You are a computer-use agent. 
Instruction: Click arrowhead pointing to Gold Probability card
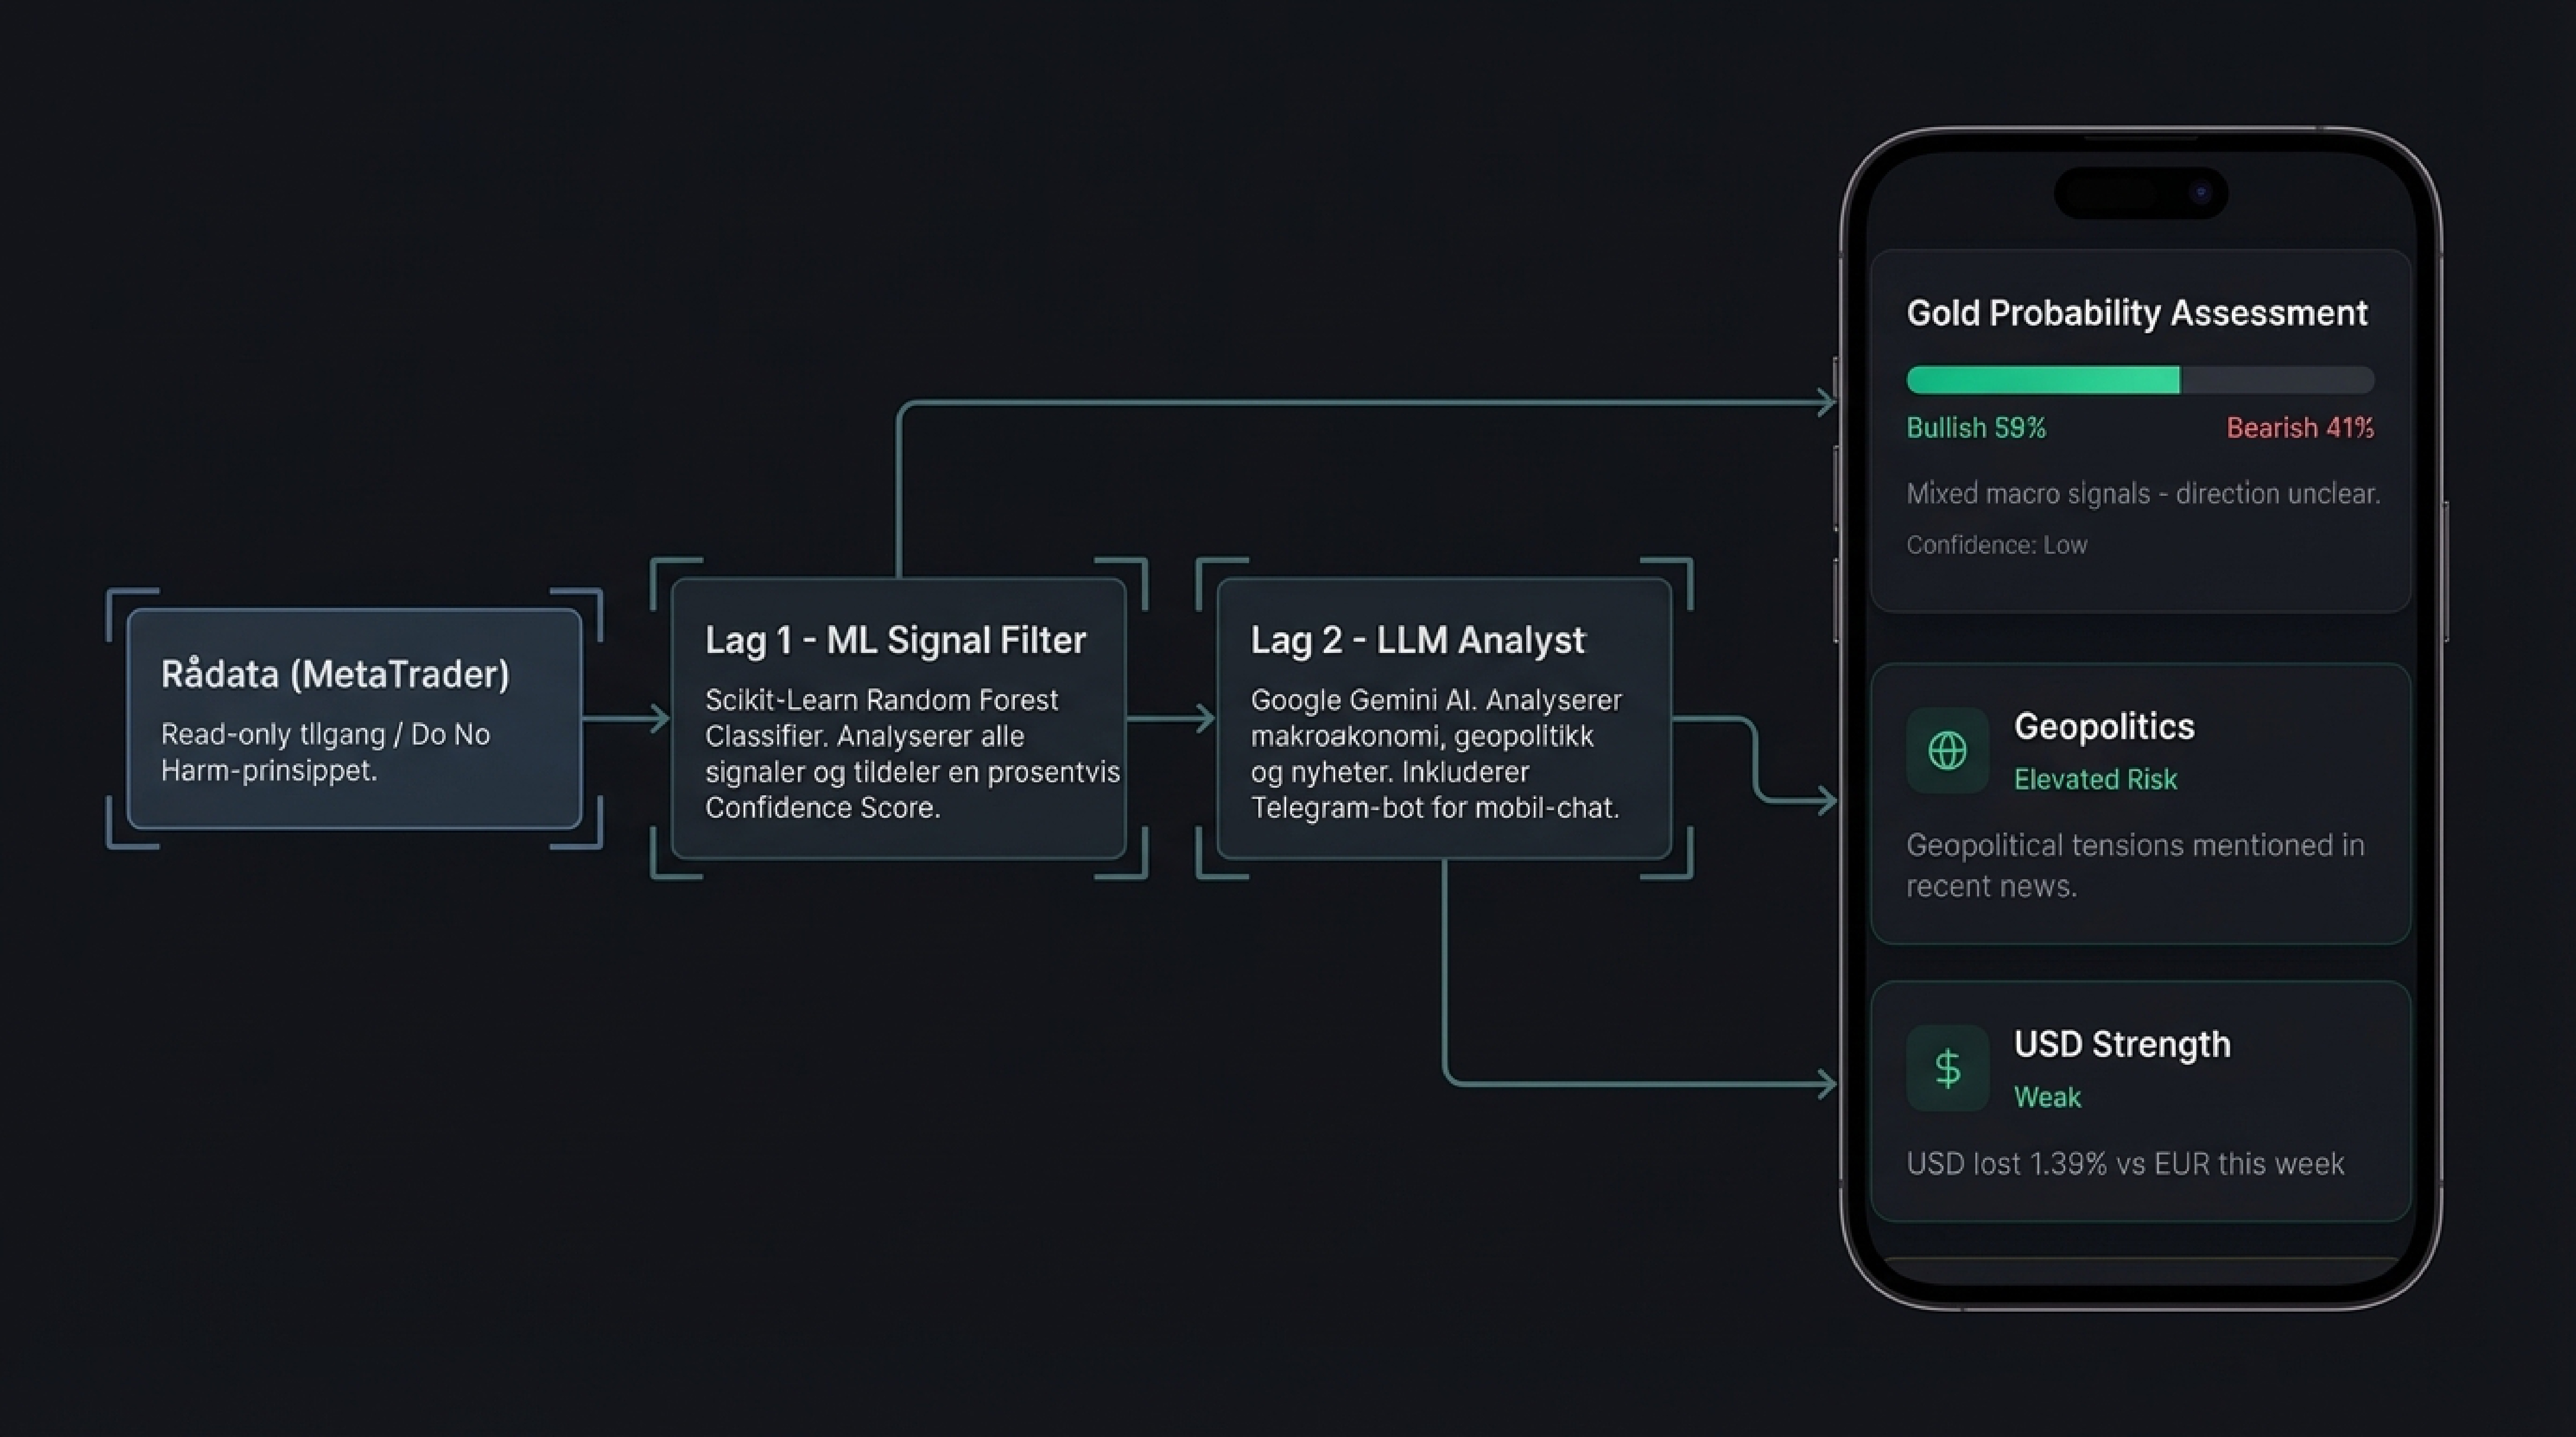click(1826, 403)
